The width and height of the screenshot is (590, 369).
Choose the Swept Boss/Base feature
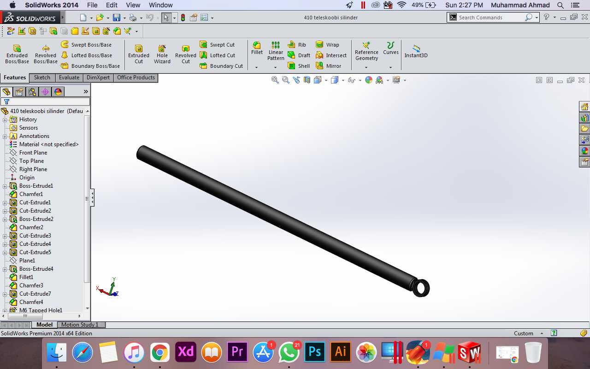pos(86,45)
